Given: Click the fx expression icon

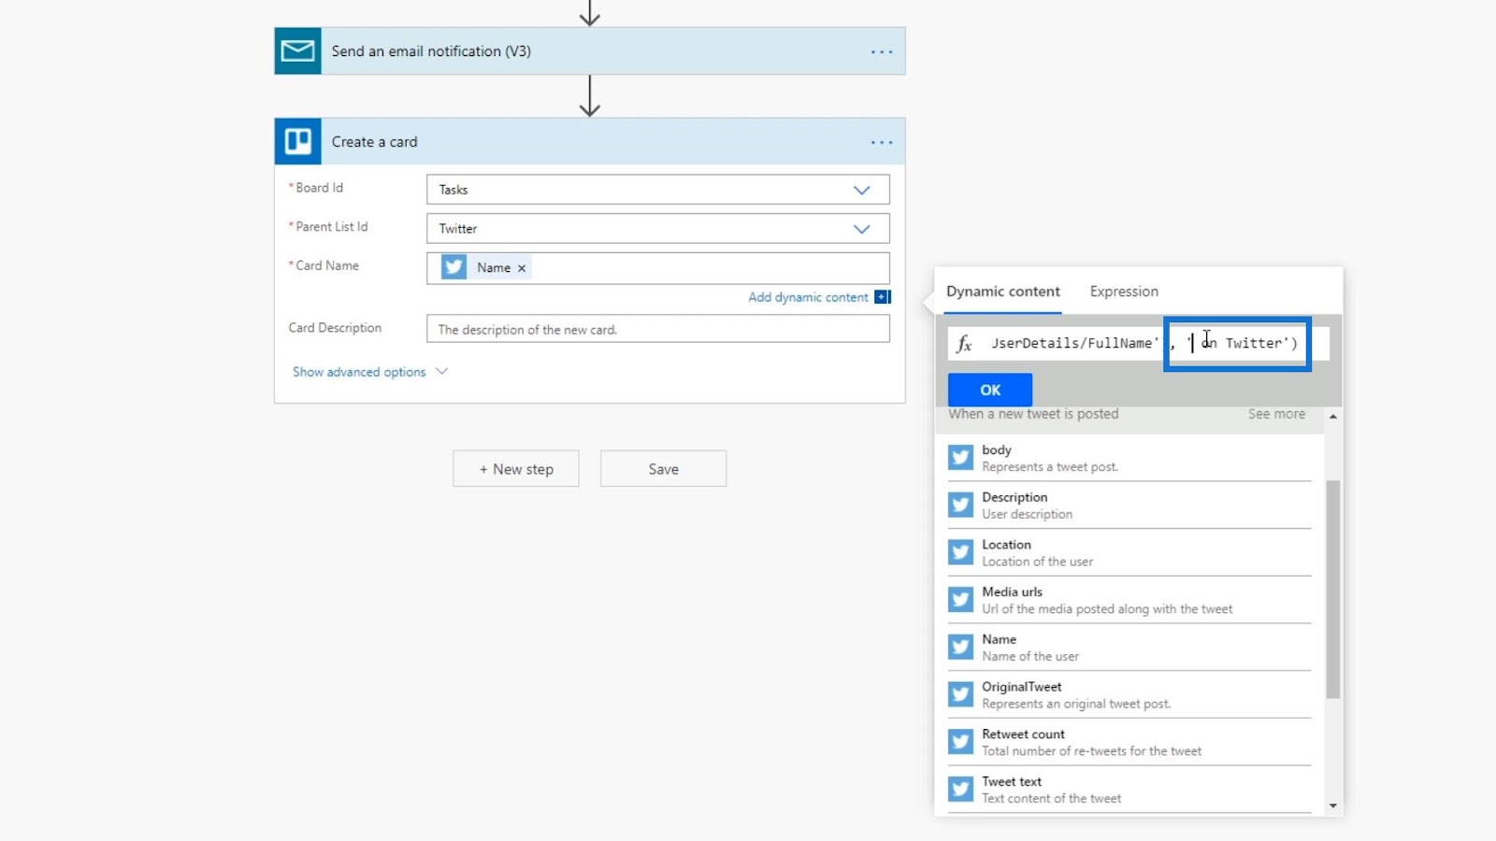Looking at the screenshot, I should pyautogui.click(x=964, y=344).
